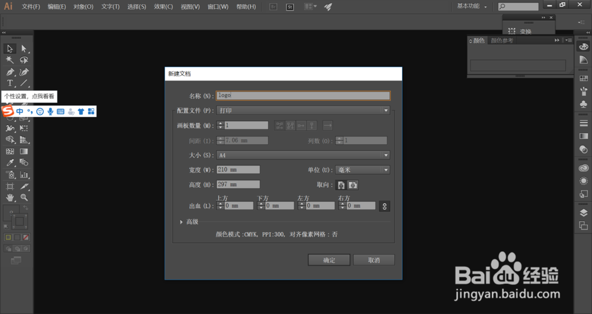Image resolution: width=592 pixels, height=314 pixels.
Task: Choose the Lasso tool
Action: point(24,60)
